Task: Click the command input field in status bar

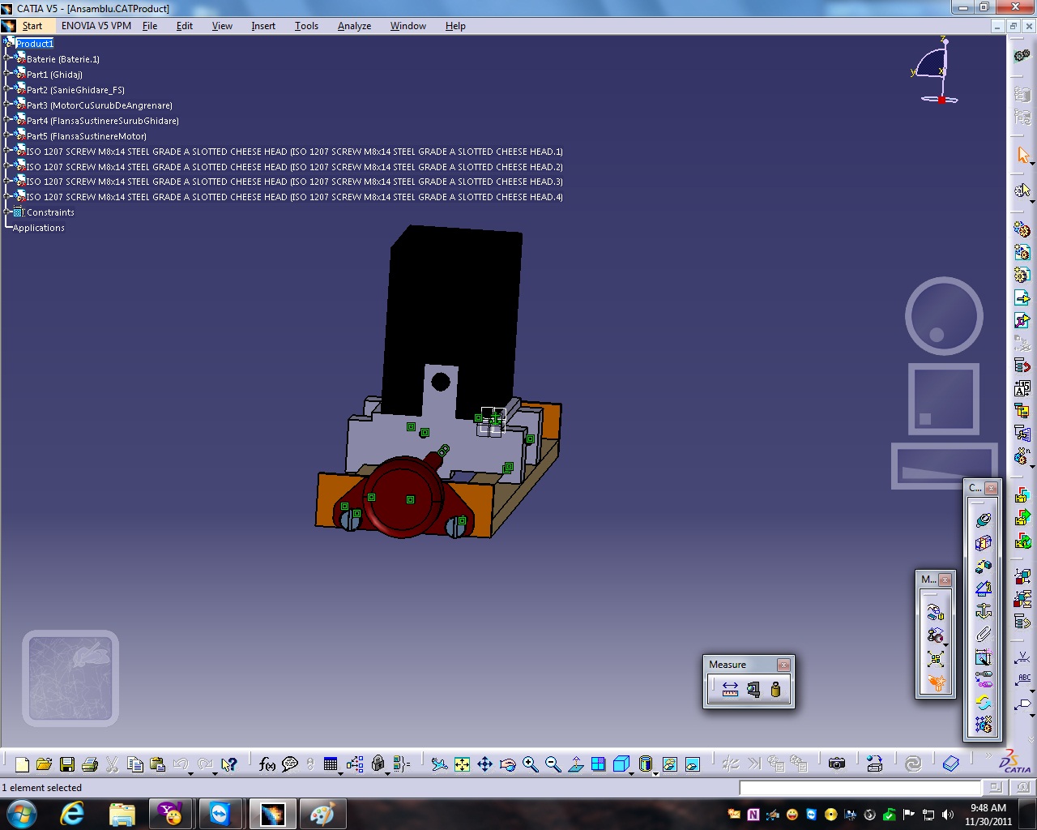Action: click(x=860, y=787)
